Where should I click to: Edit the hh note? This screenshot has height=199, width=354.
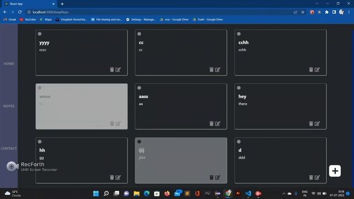(118, 177)
